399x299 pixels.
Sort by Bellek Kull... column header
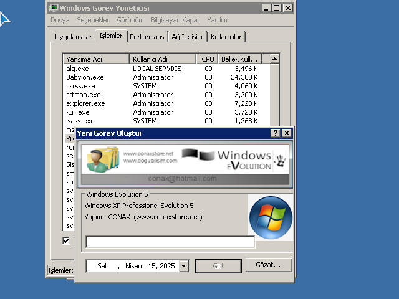coord(239,59)
